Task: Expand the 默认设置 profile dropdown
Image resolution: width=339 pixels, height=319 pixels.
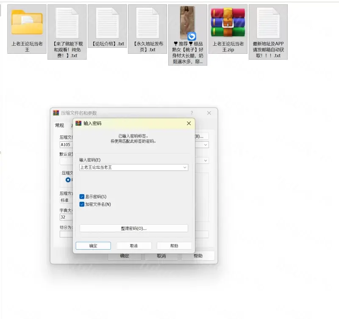Action: [x=206, y=161]
